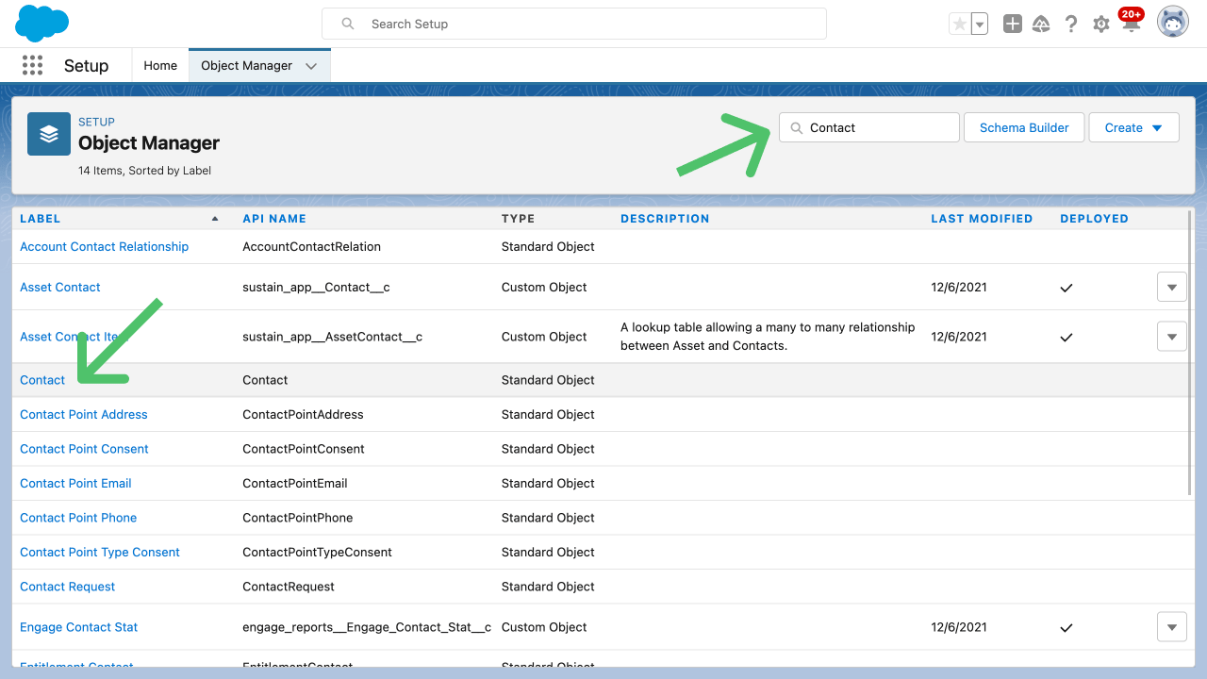
Task: Open the Trailhead guidance icon
Action: pyautogui.click(x=1042, y=25)
